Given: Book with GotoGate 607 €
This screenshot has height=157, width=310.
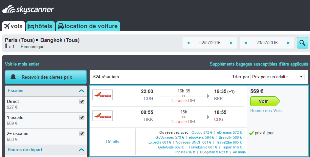Looking at the screenshot, I should pos(171,147).
